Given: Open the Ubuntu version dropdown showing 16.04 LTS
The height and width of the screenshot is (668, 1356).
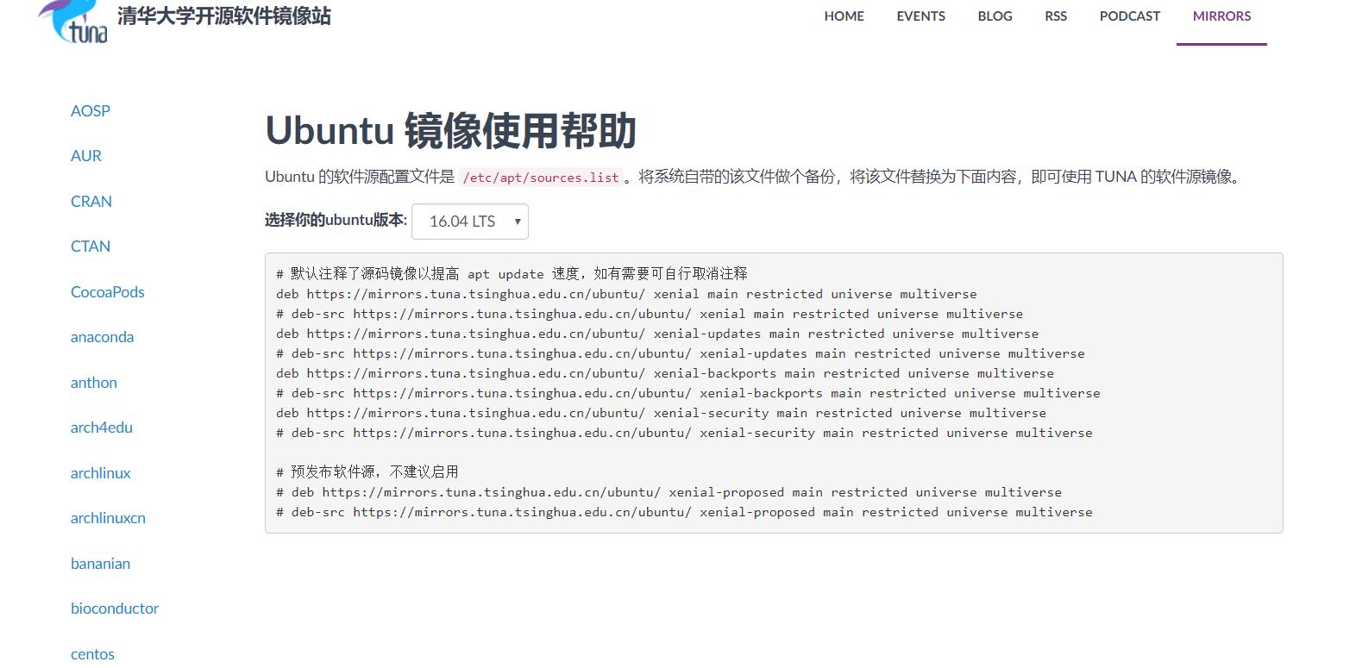Looking at the screenshot, I should coord(470,222).
